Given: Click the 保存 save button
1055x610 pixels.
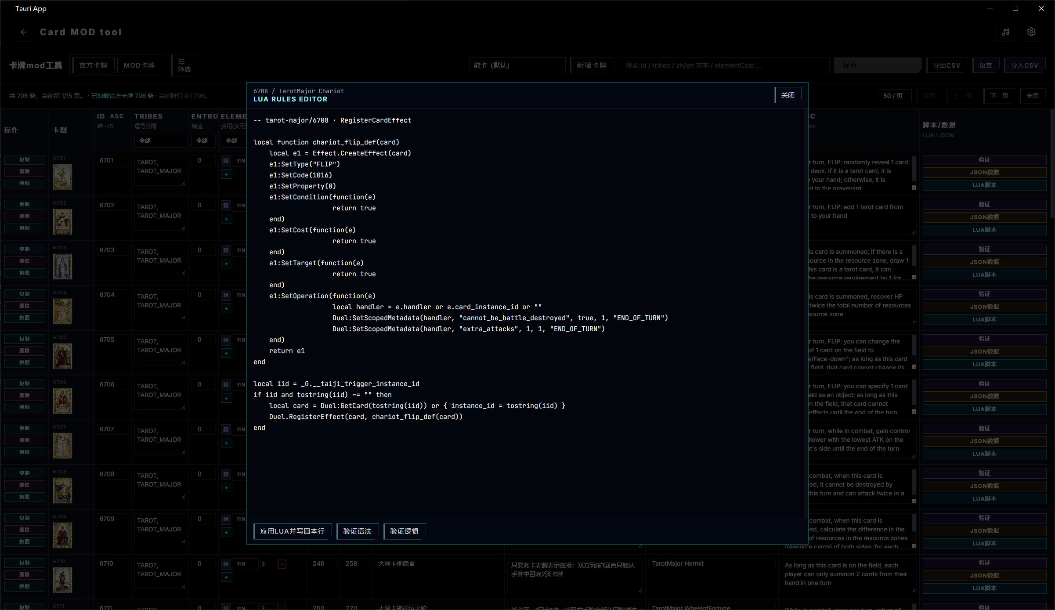Looking at the screenshot, I should click(877, 65).
